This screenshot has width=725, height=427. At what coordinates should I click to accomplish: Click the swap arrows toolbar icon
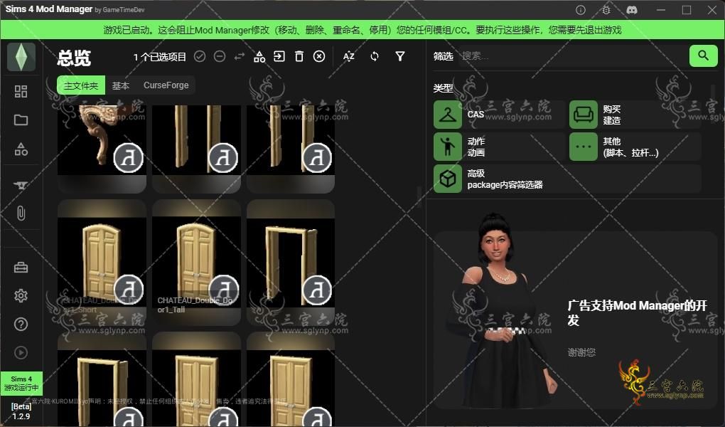(x=240, y=56)
